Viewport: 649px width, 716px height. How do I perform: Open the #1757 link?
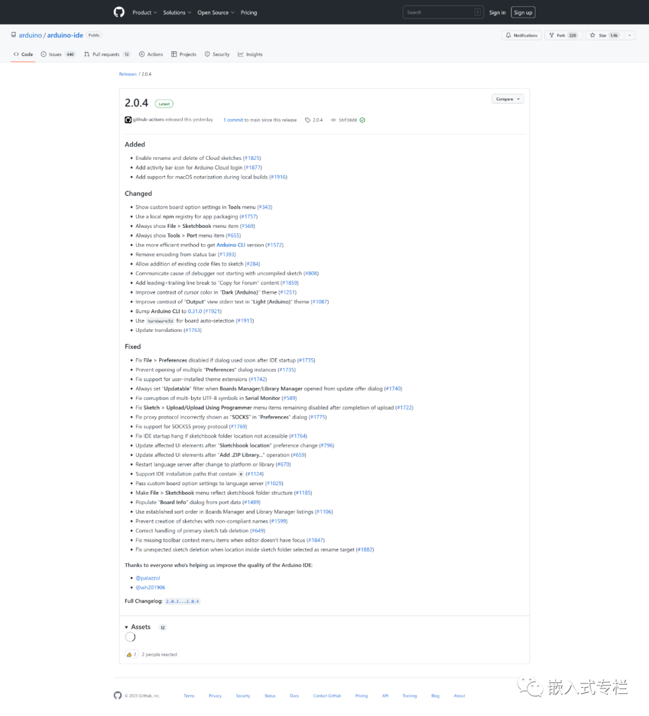[x=249, y=217]
